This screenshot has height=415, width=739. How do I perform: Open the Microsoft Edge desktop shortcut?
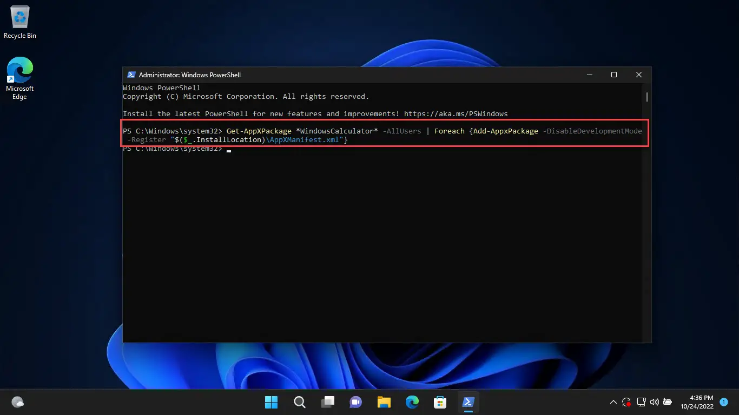coord(20,78)
